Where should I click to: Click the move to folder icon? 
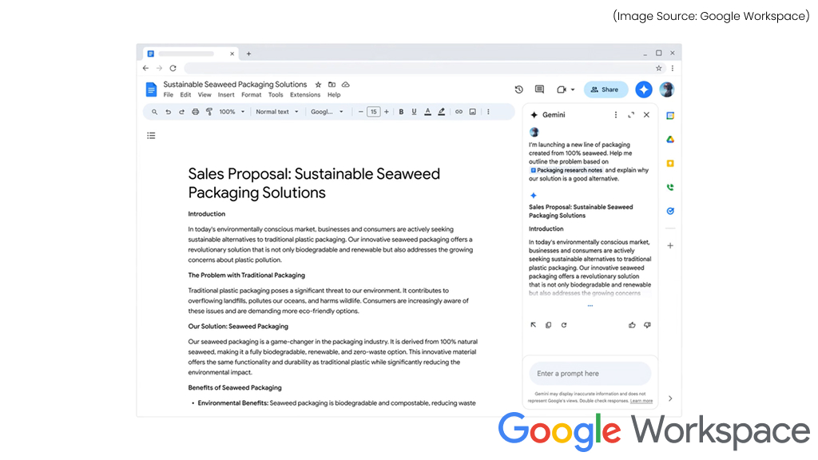(332, 85)
